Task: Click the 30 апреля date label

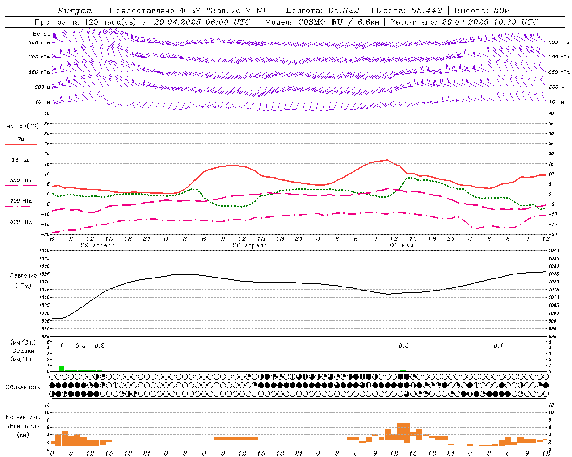Action: [x=249, y=245]
